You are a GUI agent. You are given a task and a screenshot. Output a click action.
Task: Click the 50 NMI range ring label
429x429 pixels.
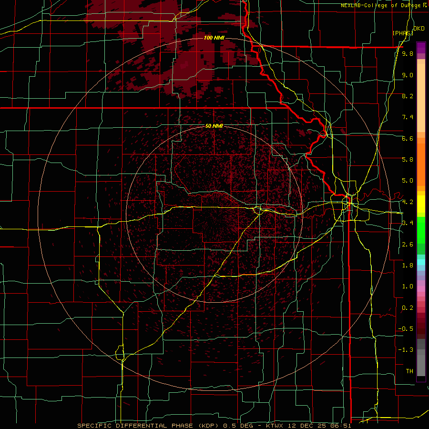(214, 126)
